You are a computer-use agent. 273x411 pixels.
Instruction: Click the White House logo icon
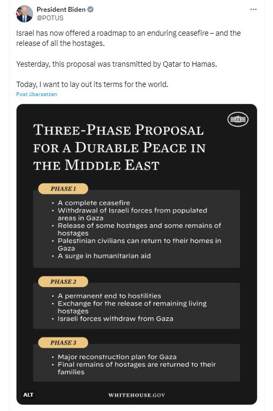coord(238,119)
